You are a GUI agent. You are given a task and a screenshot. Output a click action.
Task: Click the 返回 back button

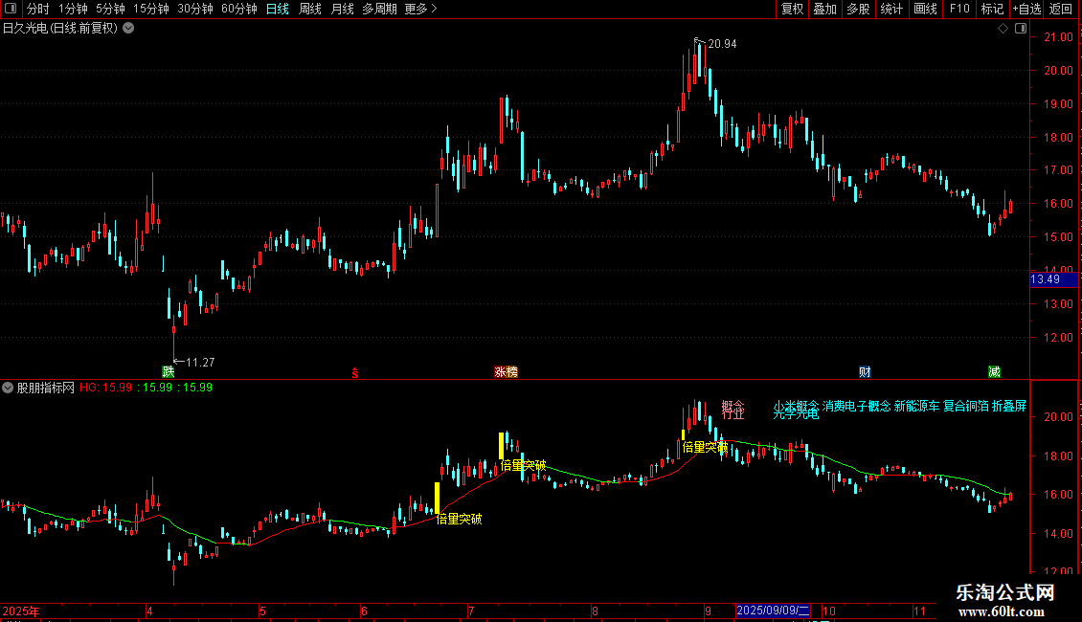(1061, 9)
